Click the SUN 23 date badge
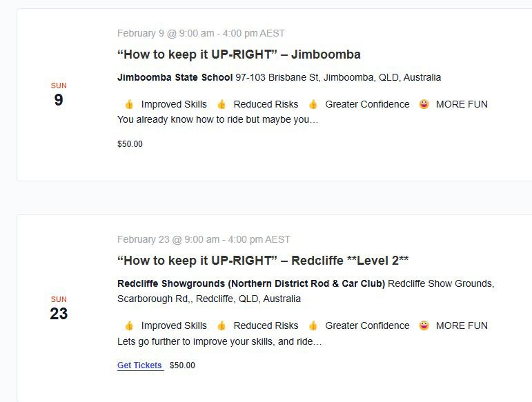 (59, 309)
